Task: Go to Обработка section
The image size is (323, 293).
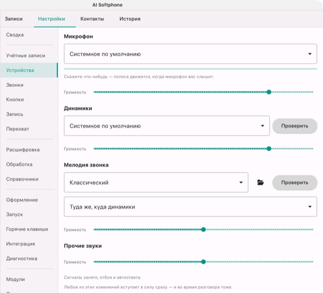Action: (29, 164)
